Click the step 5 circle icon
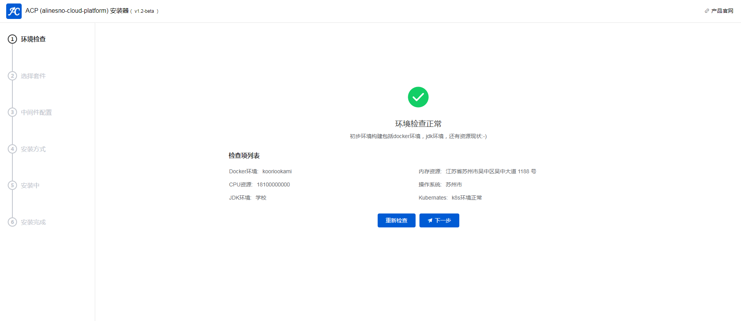This screenshot has height=321, width=741. (x=12, y=185)
